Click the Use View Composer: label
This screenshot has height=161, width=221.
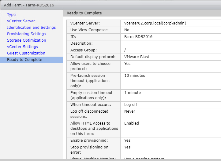(89, 30)
